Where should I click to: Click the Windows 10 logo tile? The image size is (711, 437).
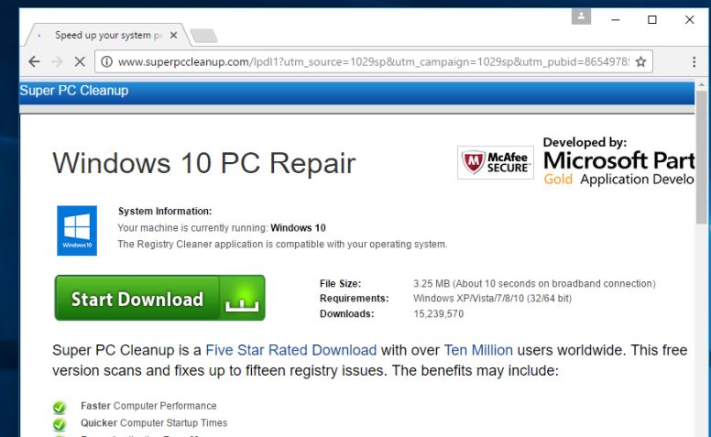pyautogui.click(x=77, y=230)
